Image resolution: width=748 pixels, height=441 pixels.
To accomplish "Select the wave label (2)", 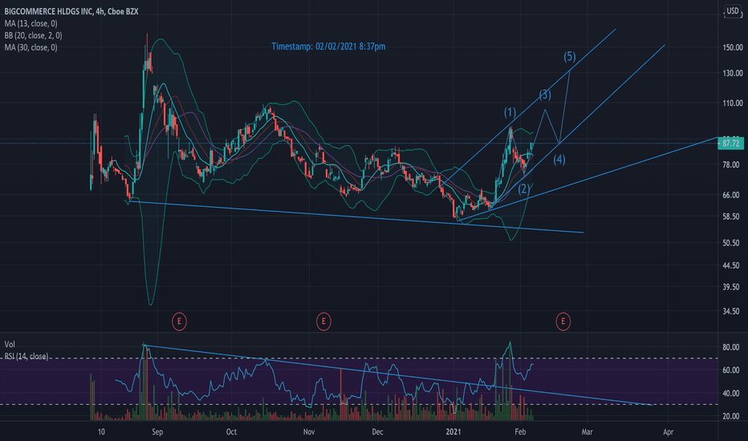I will [x=524, y=188].
